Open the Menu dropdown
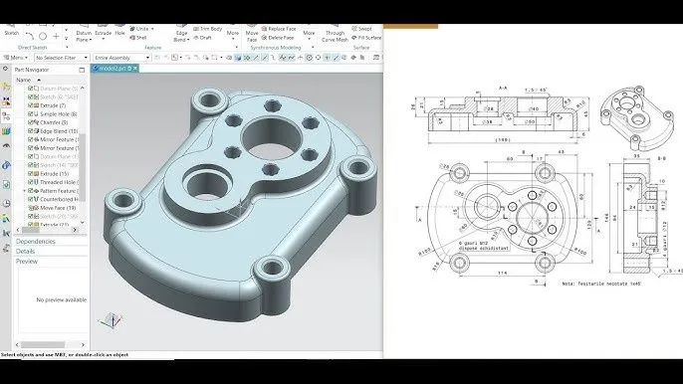 pos(16,58)
